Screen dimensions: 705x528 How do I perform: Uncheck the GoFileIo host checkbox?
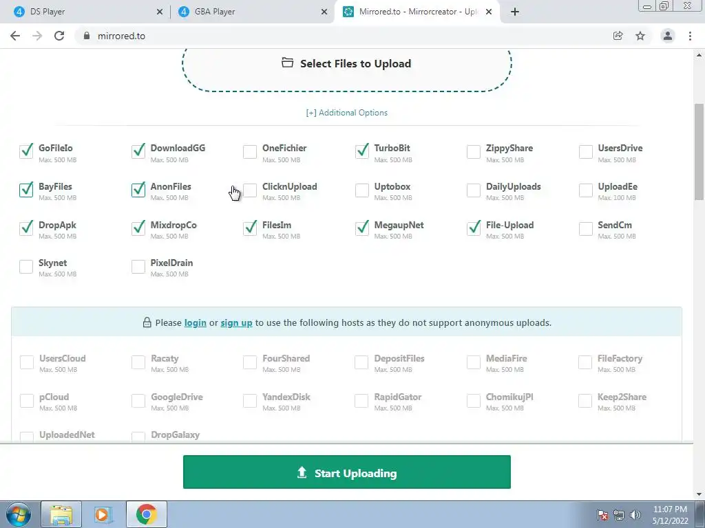pos(26,151)
